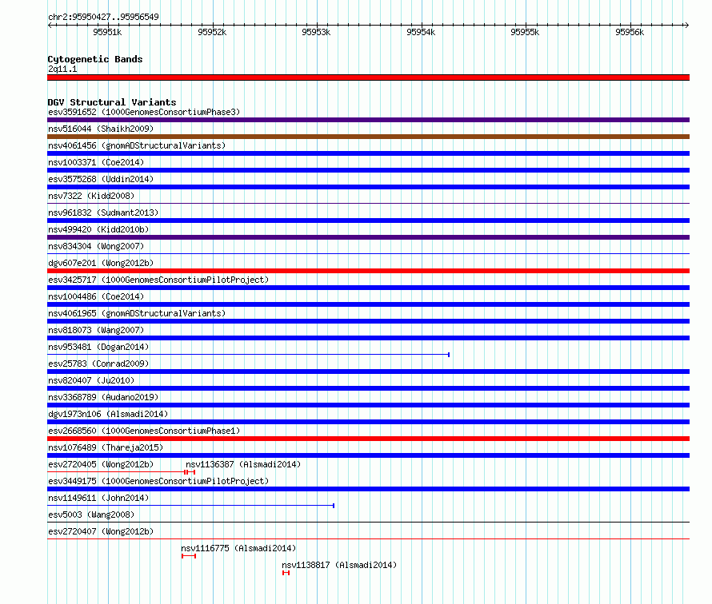The height and width of the screenshot is (604, 712).
Task: Click nsv1136387 (Alsmadi2014) label
Action: [x=243, y=464]
